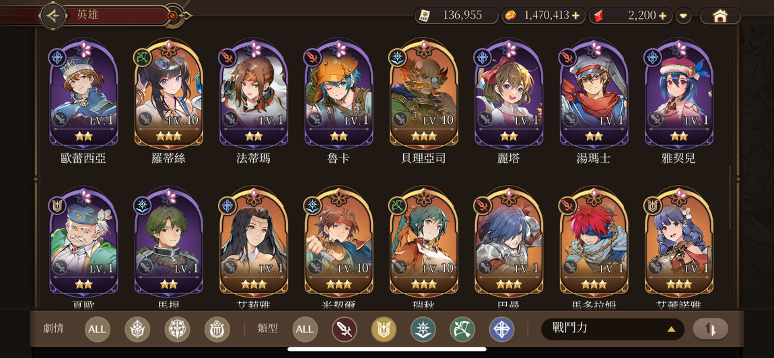
Task: Expand the currency bar dropdown arrow
Action: coord(683,15)
